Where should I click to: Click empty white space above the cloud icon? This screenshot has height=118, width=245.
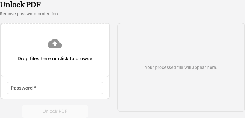(55, 31)
